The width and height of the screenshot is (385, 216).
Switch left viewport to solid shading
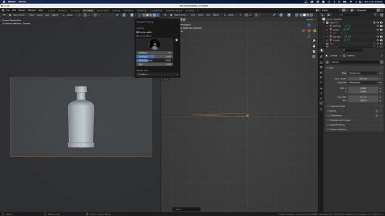[147, 15]
